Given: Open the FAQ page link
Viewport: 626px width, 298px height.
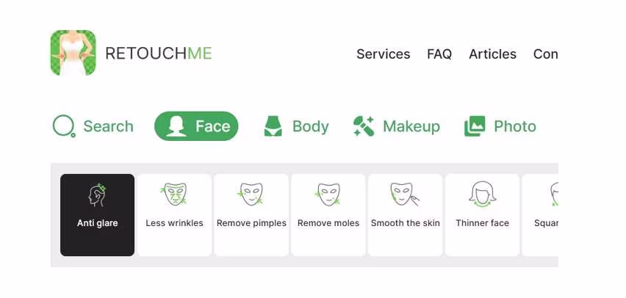Looking at the screenshot, I should tap(439, 54).
